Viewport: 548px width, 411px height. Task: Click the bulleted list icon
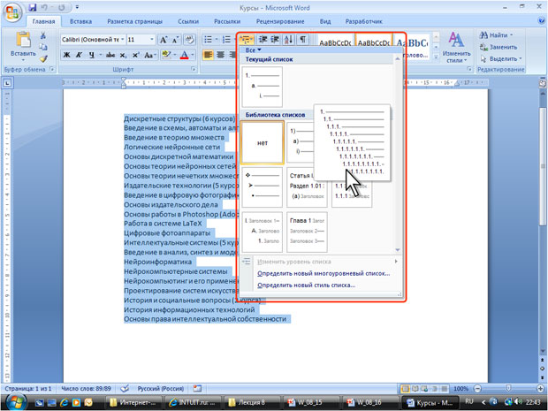[208, 40]
